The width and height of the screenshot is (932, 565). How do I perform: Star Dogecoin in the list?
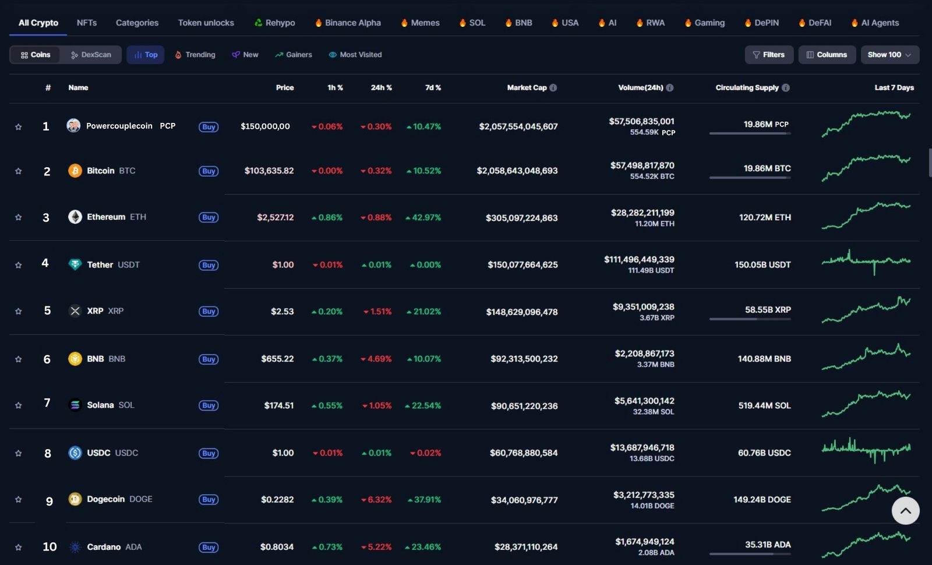tap(18, 500)
